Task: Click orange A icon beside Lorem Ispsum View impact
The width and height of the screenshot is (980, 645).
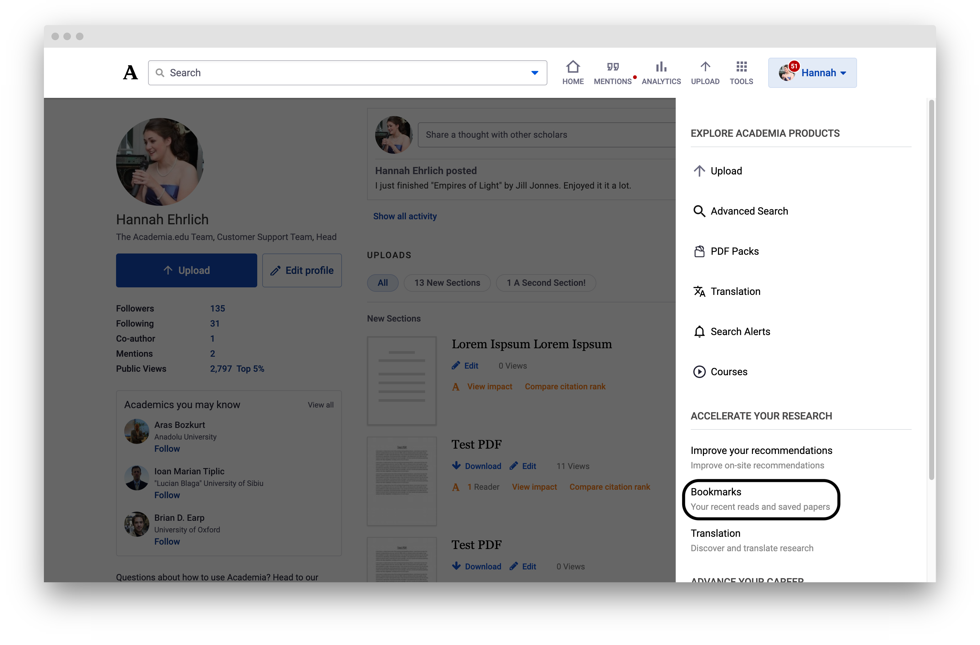Action: 456,387
